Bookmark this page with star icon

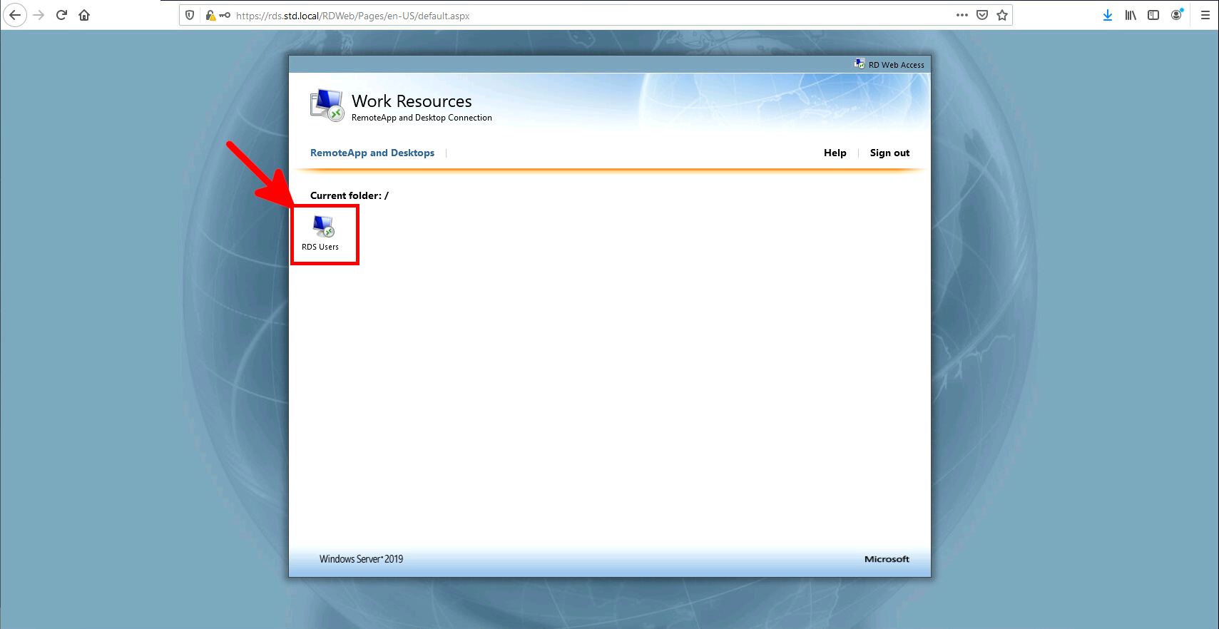coord(1002,15)
